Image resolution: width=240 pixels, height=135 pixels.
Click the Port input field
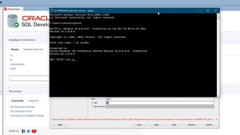[160, 99]
